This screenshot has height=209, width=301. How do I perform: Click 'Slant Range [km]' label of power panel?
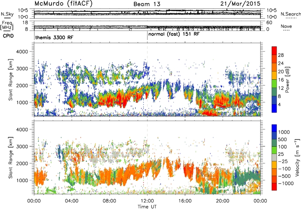[x=11, y=80]
